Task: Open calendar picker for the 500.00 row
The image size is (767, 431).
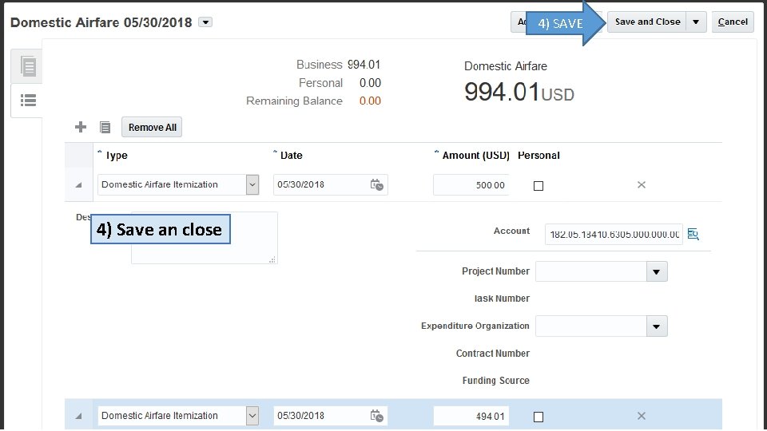Action: coord(376,184)
